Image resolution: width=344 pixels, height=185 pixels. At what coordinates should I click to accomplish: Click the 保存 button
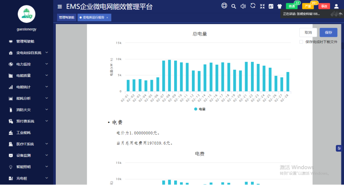tap(328, 33)
